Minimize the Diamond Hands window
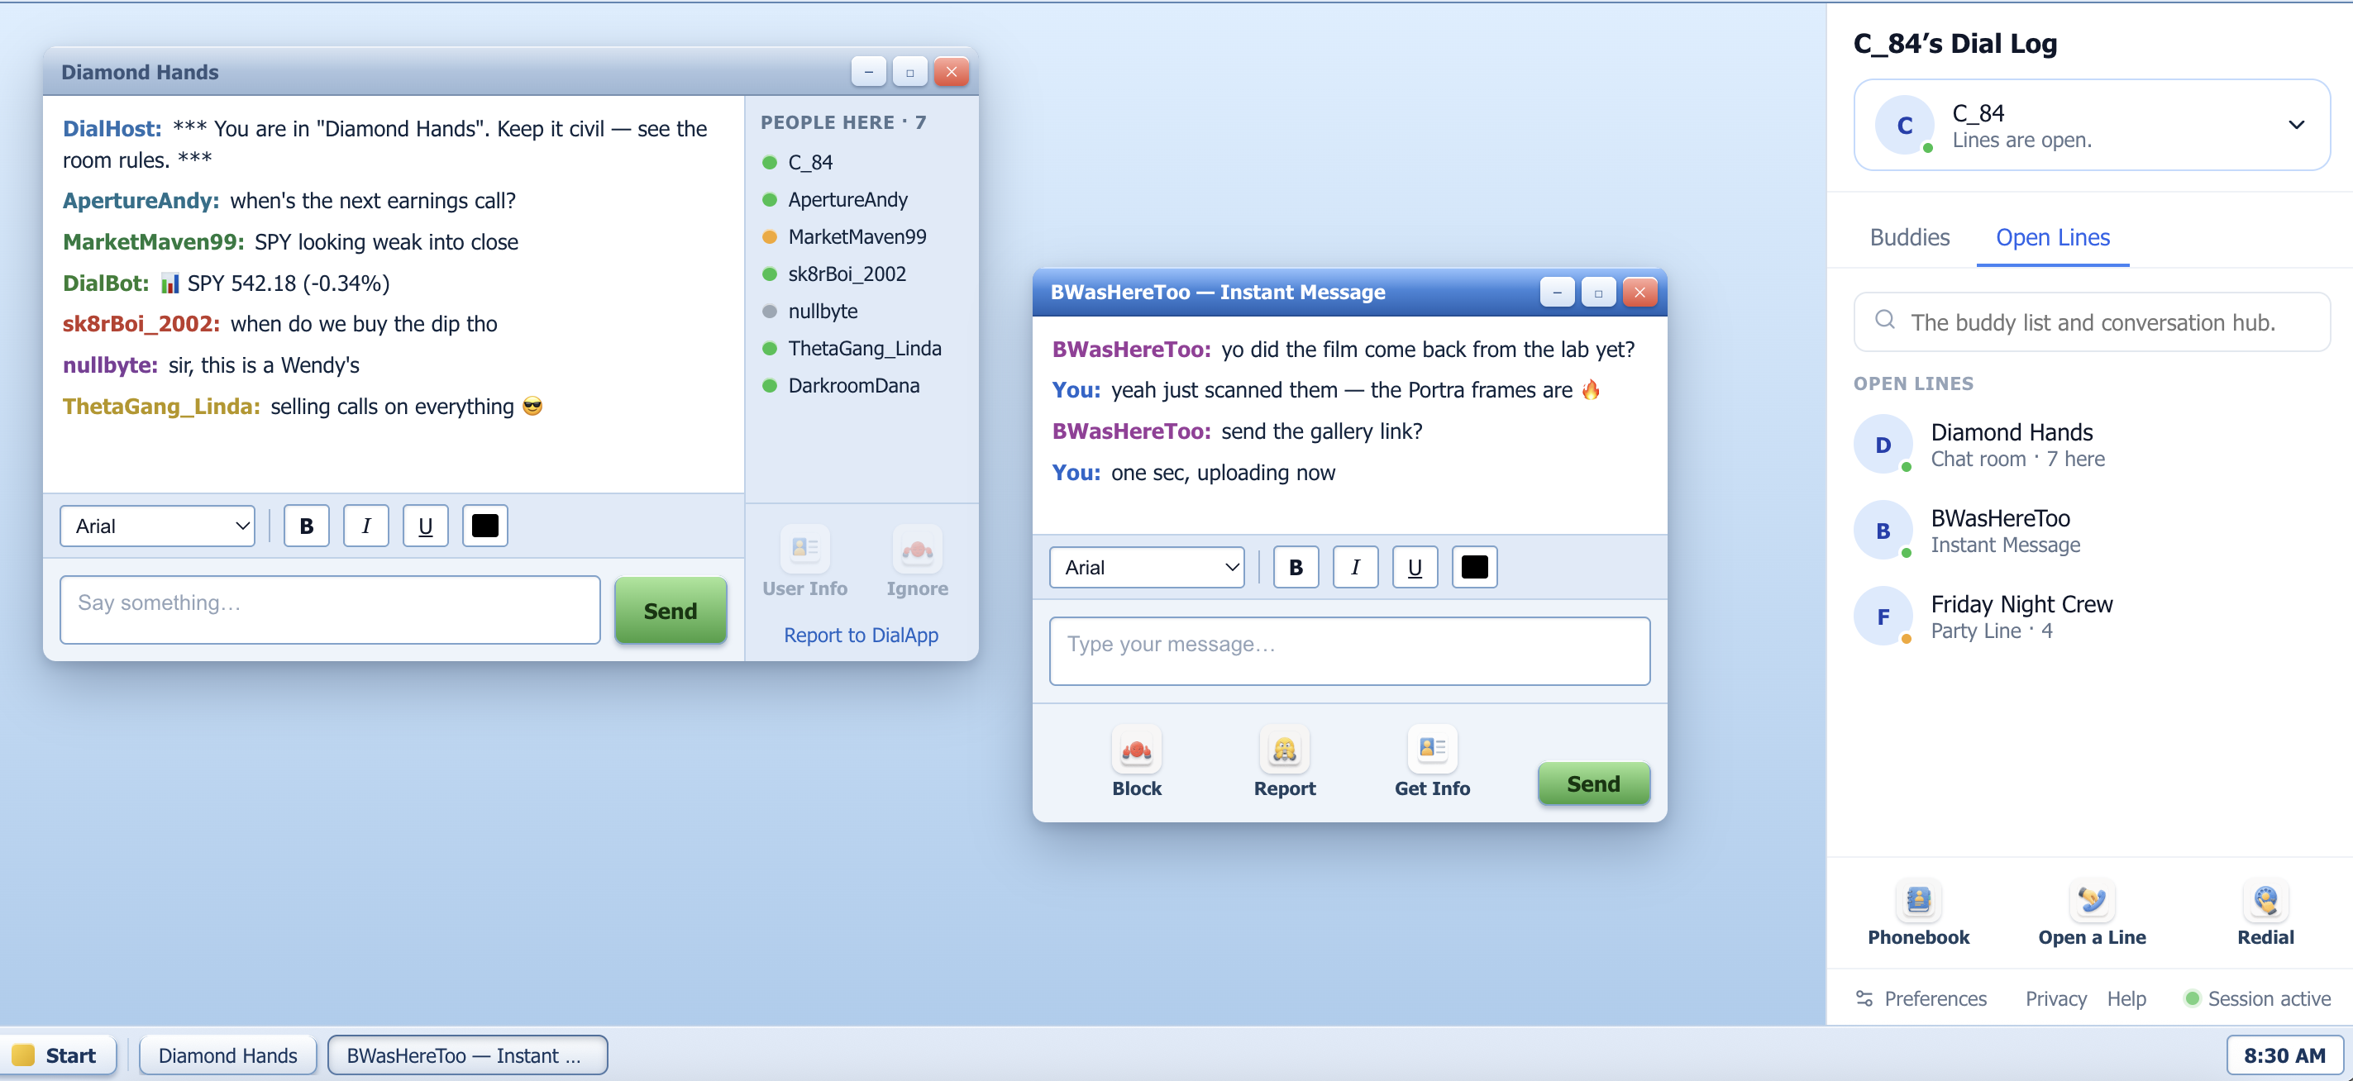Viewport: 2353px width, 1081px height. (869, 71)
